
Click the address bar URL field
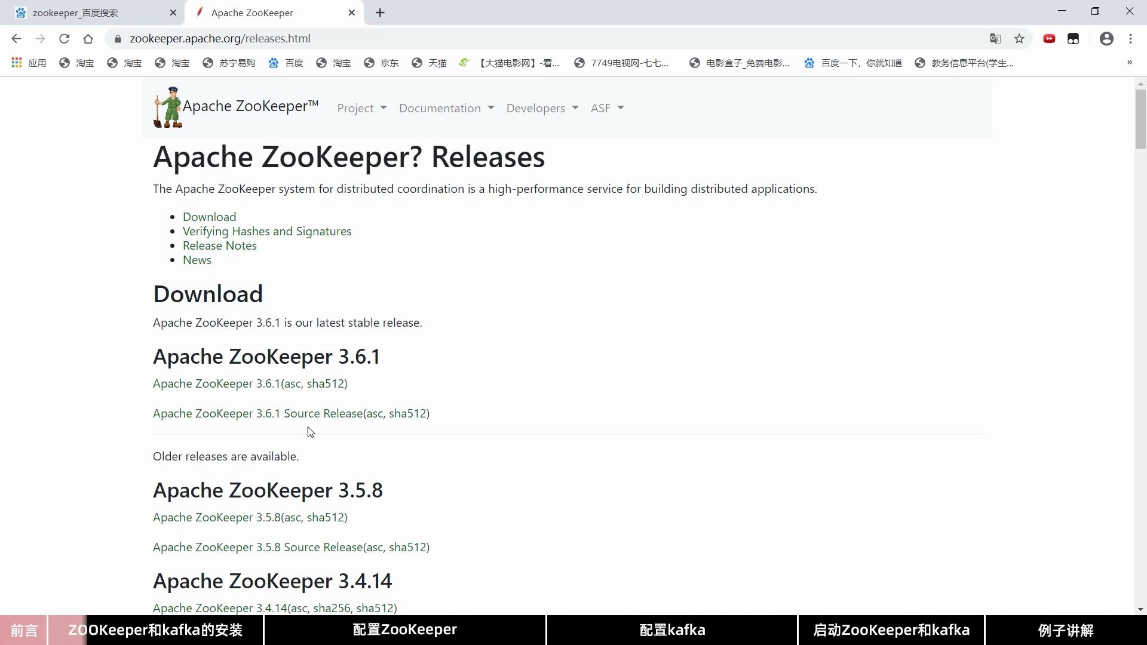(x=220, y=39)
